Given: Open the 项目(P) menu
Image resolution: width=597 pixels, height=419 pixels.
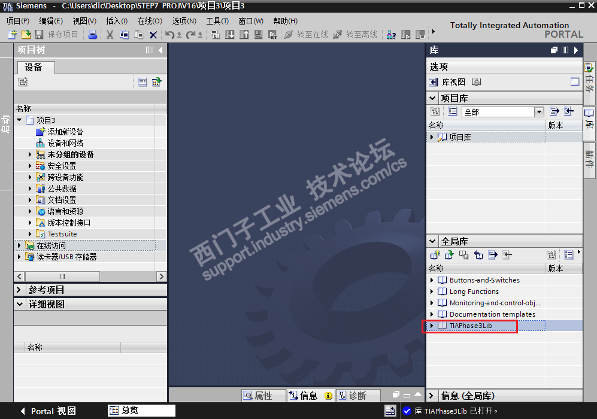Looking at the screenshot, I should coord(18,21).
